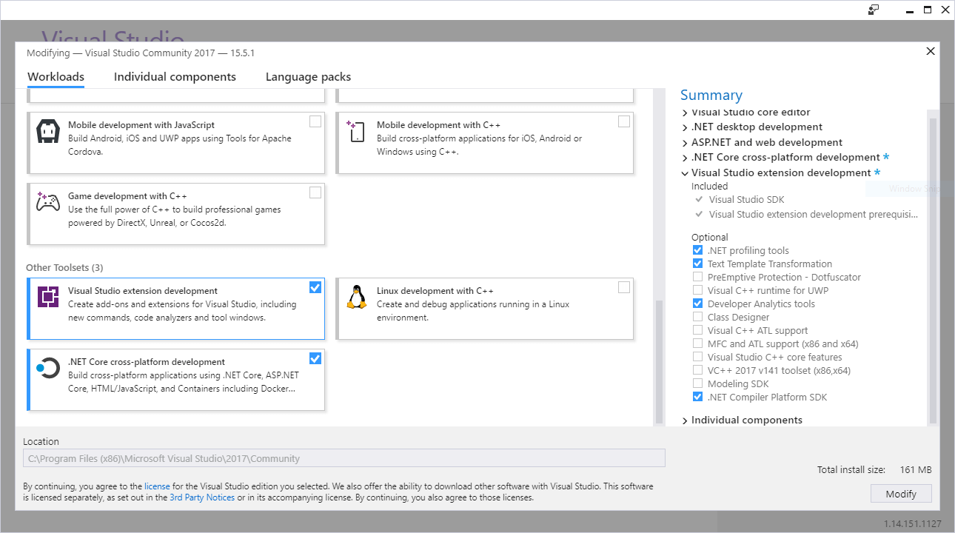955x533 pixels.
Task: Enable the Mobile development with JavaScript workload checkbox
Action: tap(315, 121)
